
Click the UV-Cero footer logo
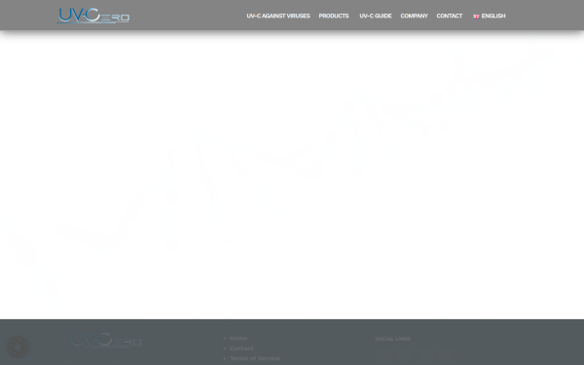(x=106, y=340)
